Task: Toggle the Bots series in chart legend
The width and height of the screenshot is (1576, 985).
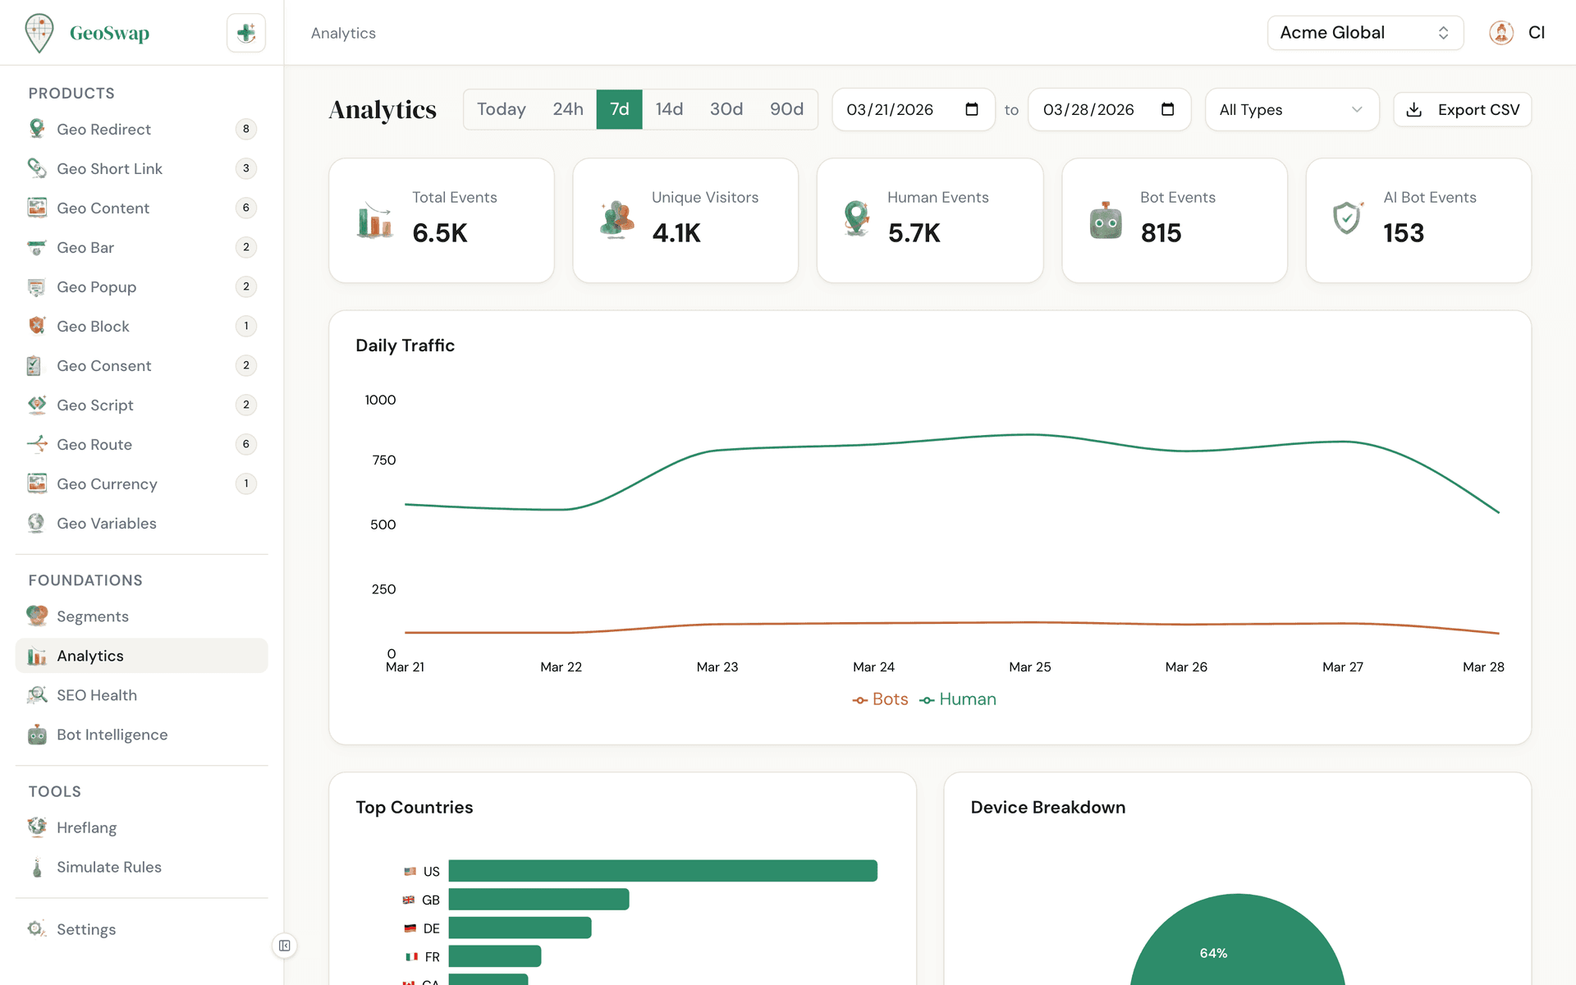Action: (x=881, y=699)
